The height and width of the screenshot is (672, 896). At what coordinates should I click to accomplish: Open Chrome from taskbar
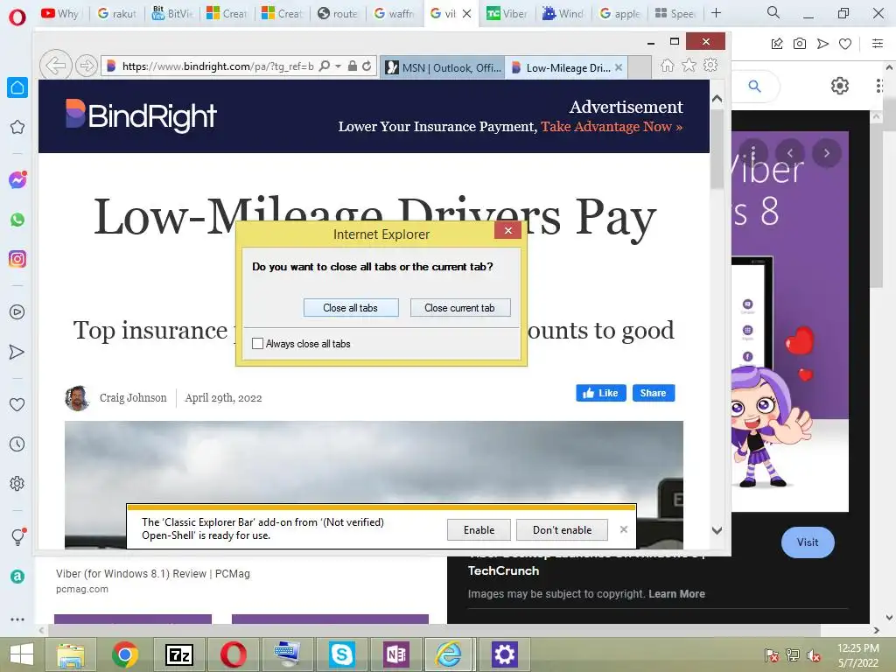pyautogui.click(x=125, y=654)
